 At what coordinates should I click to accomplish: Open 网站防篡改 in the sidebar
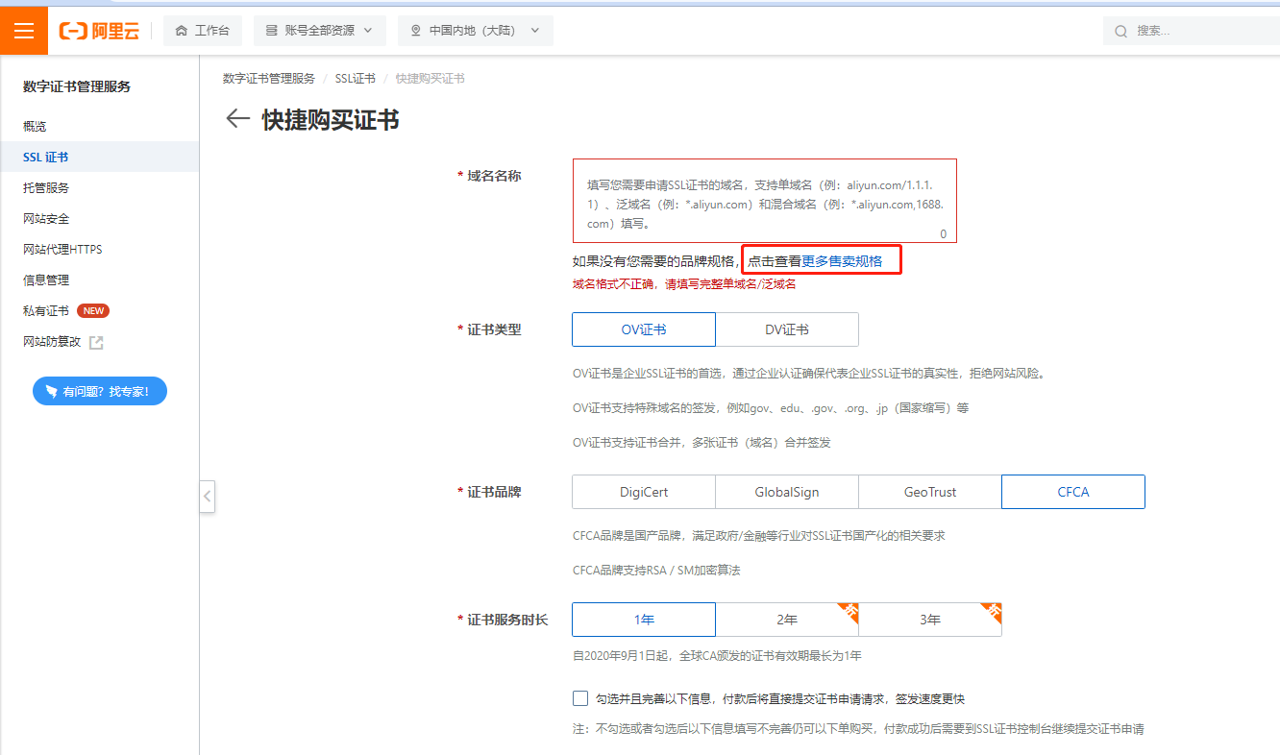tap(53, 341)
